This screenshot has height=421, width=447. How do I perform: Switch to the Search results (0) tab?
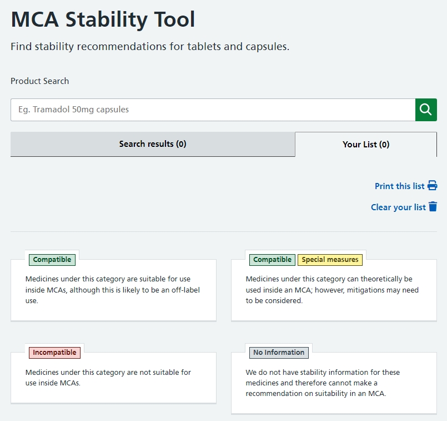pos(153,144)
